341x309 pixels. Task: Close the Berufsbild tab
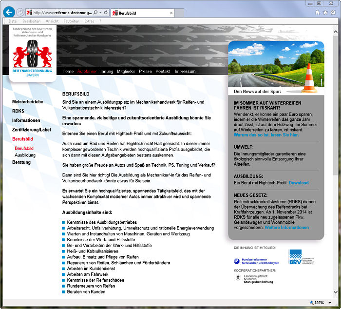171,13
